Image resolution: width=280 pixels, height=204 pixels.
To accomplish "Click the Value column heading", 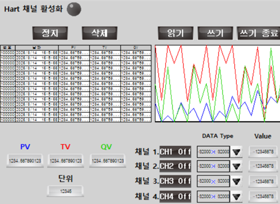I will pos(263,136).
